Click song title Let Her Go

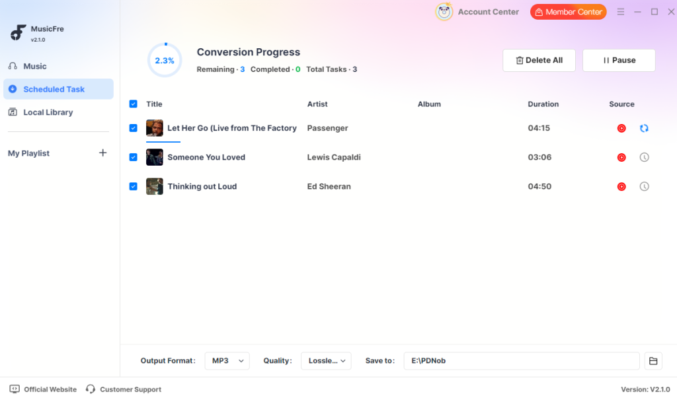click(x=232, y=128)
